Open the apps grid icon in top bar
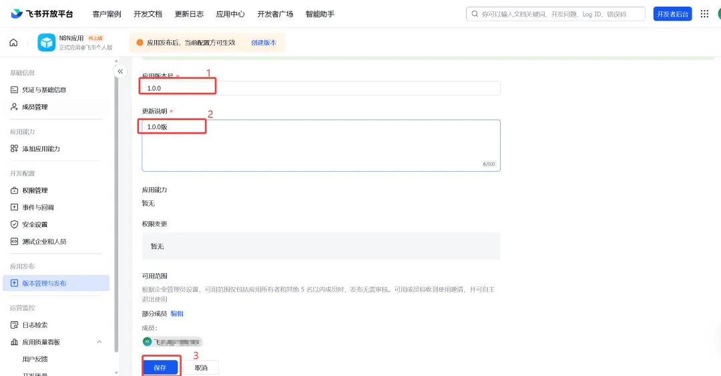Screen dimensions: 721x376 click(x=704, y=14)
